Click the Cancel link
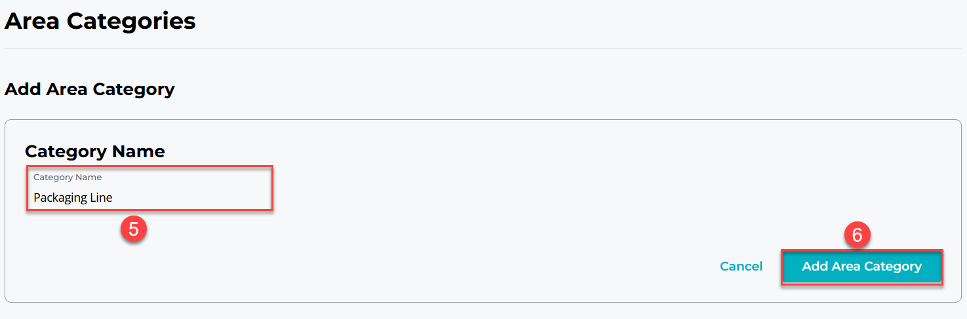 [x=741, y=267]
